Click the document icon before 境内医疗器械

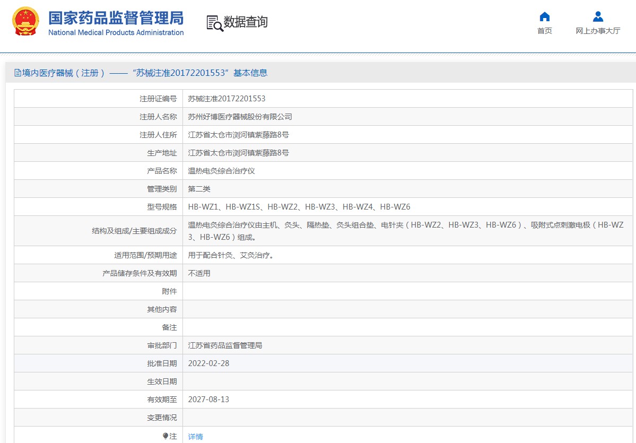(18, 73)
